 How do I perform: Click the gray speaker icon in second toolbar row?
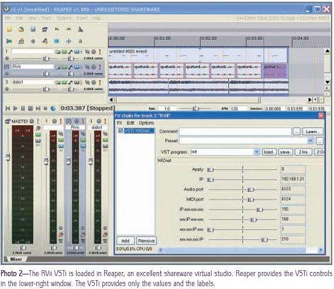tap(33, 41)
